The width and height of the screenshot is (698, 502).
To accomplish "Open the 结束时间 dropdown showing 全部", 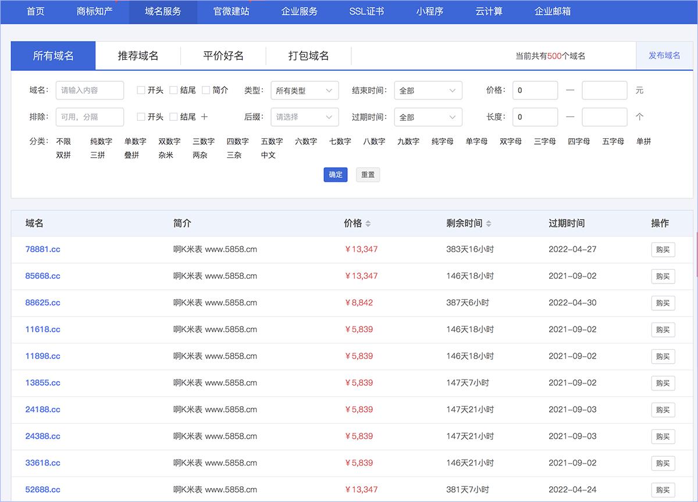I will (428, 90).
